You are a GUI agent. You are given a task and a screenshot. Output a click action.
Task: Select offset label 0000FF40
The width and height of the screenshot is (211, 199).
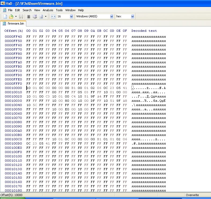coord(13,37)
